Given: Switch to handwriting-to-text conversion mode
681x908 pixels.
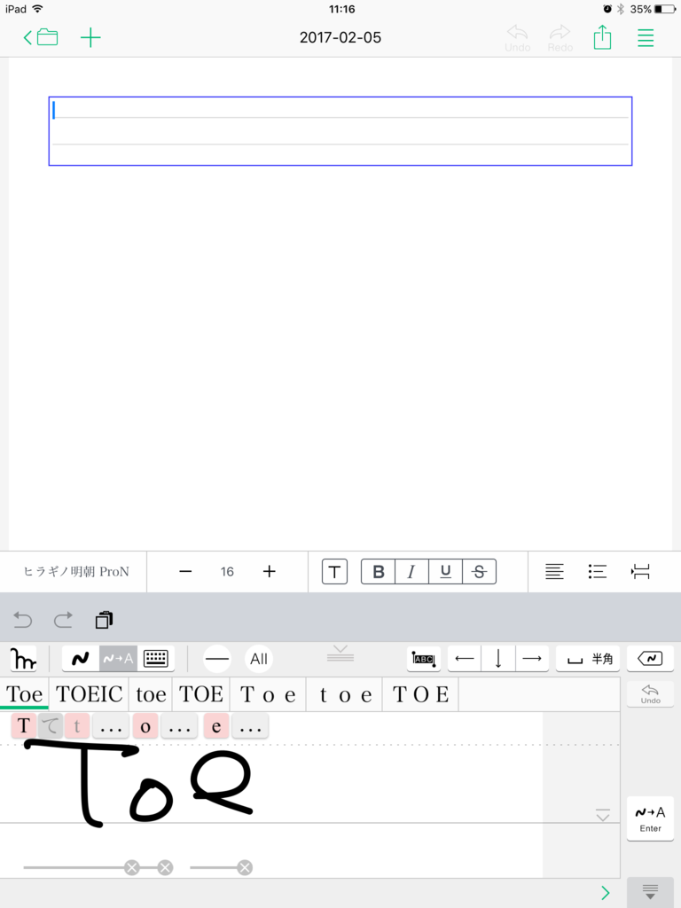Looking at the screenshot, I should pyautogui.click(x=118, y=659).
